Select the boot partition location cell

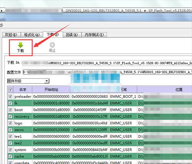pyautogui.click(x=165, y=110)
